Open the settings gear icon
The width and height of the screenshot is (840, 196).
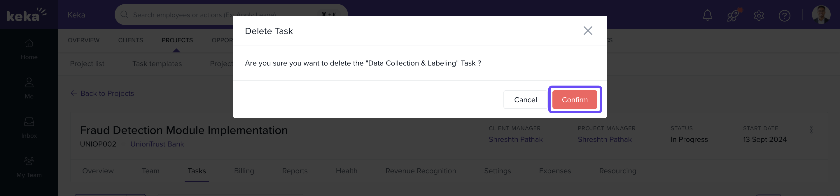(x=758, y=15)
